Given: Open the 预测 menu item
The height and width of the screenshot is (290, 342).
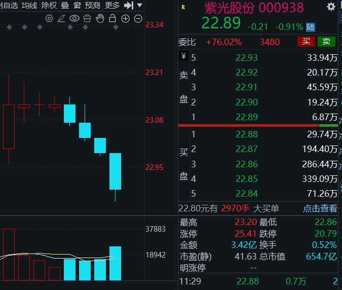Looking at the screenshot, I should click(93, 5).
